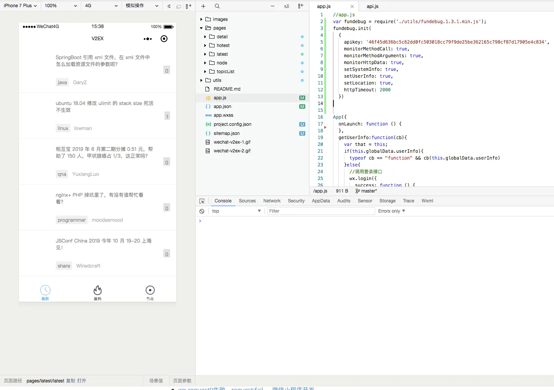This screenshot has width=554, height=390.
Task: Expand the node folder
Action: click(x=205, y=63)
